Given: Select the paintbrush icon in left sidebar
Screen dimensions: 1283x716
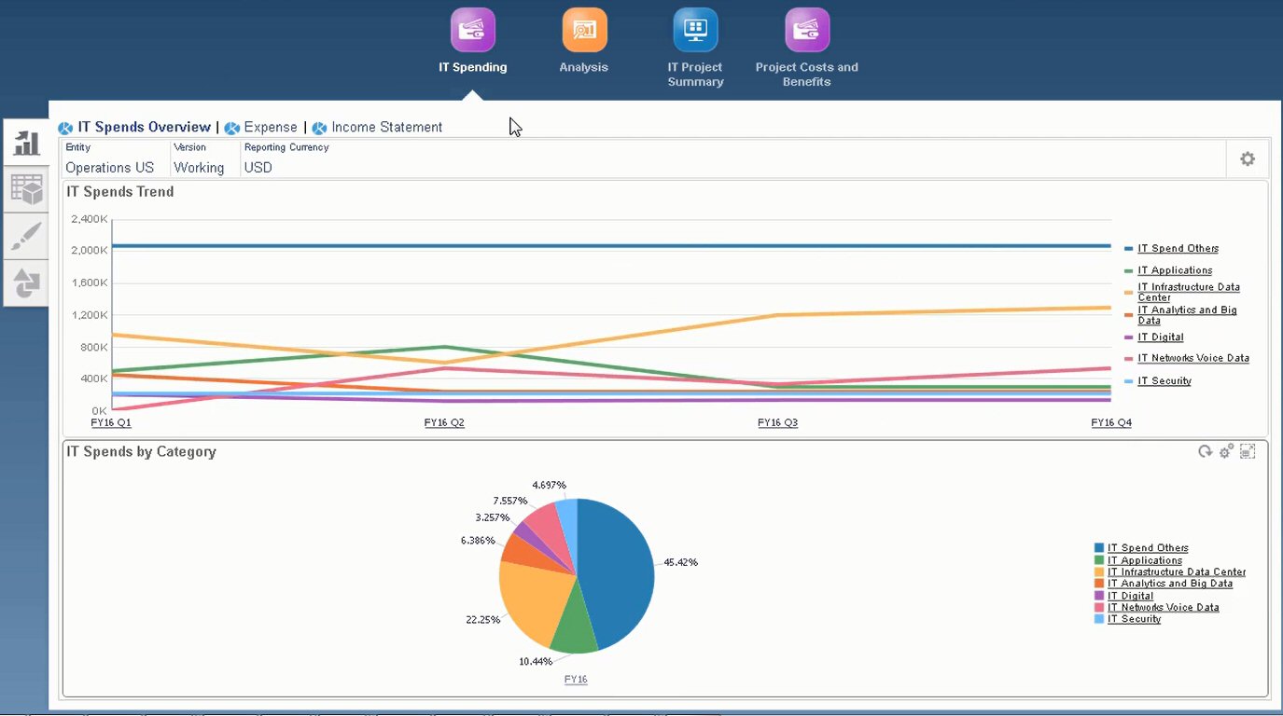Looking at the screenshot, I should 25,235.
